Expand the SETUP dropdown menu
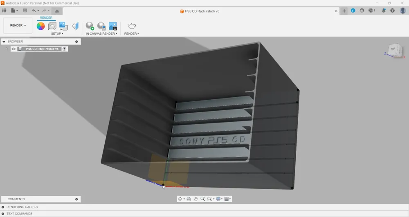Viewport: 409px width, 217px height. tap(57, 34)
